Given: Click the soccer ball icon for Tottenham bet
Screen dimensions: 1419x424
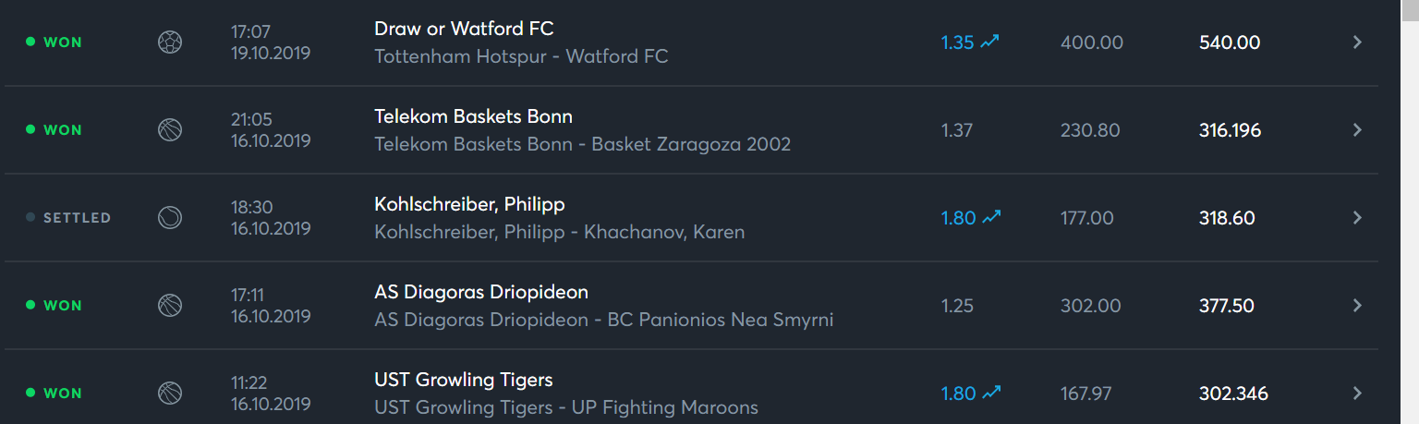Looking at the screenshot, I should [170, 42].
